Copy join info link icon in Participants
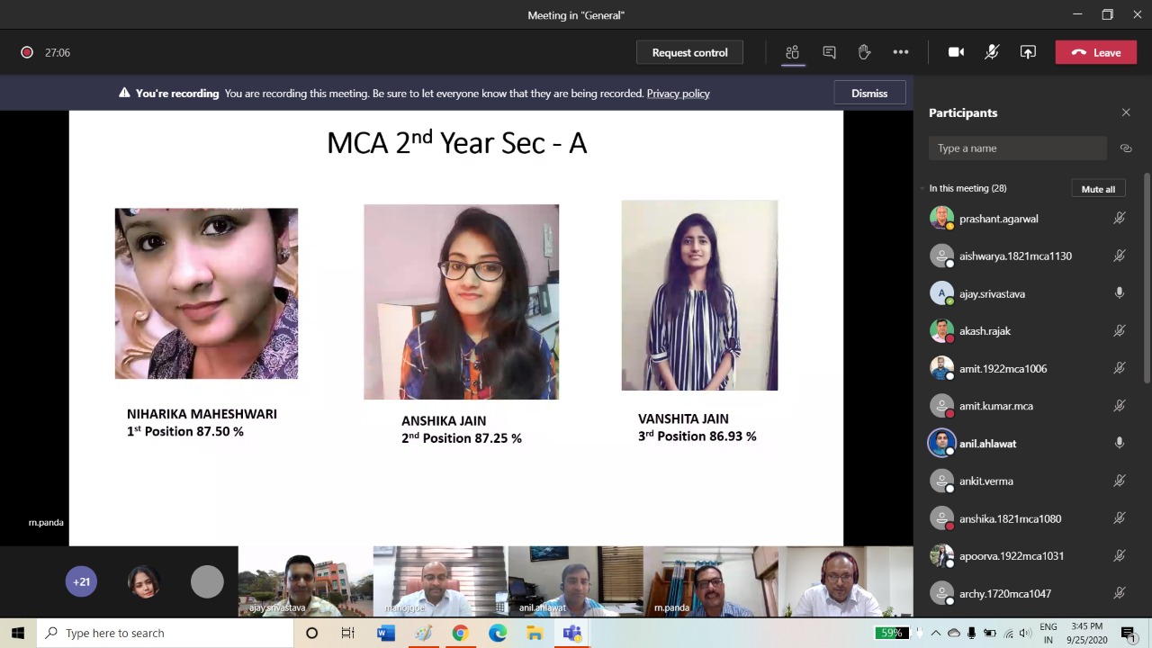The height and width of the screenshot is (648, 1152). click(1125, 148)
